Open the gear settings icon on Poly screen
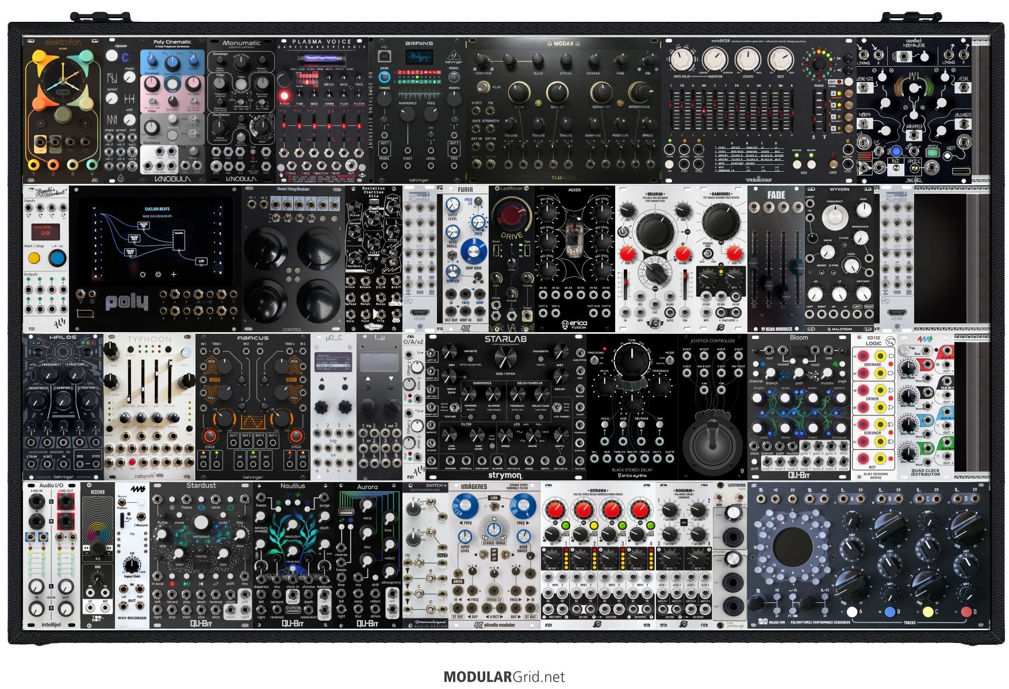 pyautogui.click(x=158, y=275)
